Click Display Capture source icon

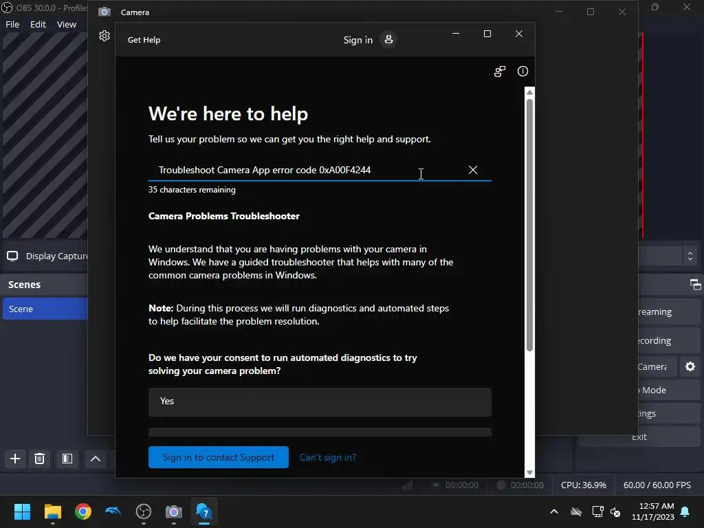pos(12,256)
